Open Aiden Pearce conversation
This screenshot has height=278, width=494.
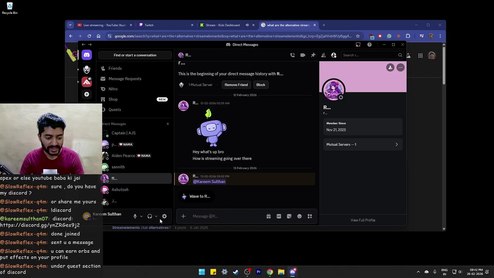[123, 156]
